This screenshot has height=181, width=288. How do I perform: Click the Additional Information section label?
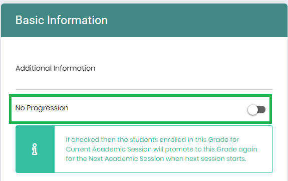[x=55, y=68]
